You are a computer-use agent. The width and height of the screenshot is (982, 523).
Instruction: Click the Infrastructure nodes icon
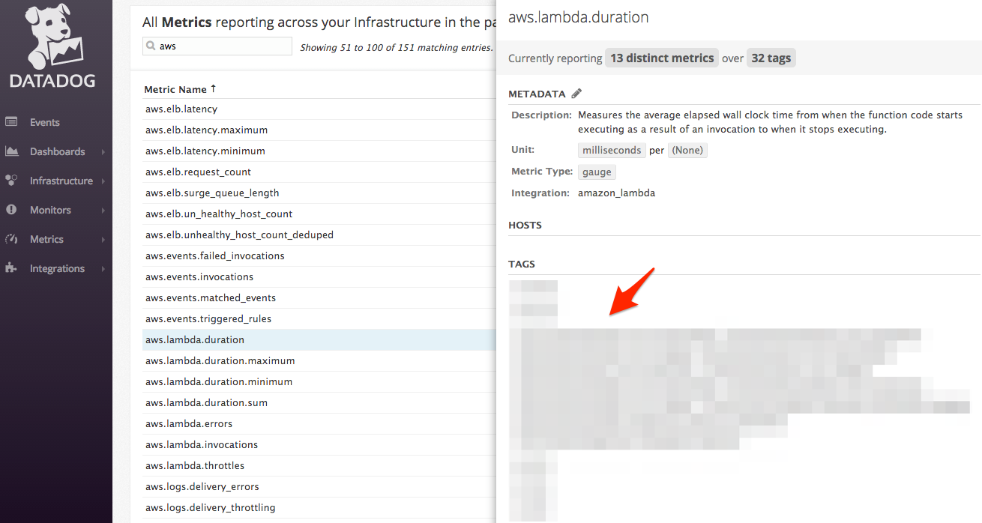[11, 181]
